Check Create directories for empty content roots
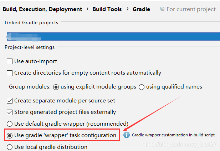This screenshot has width=220, height=151. 10,73
